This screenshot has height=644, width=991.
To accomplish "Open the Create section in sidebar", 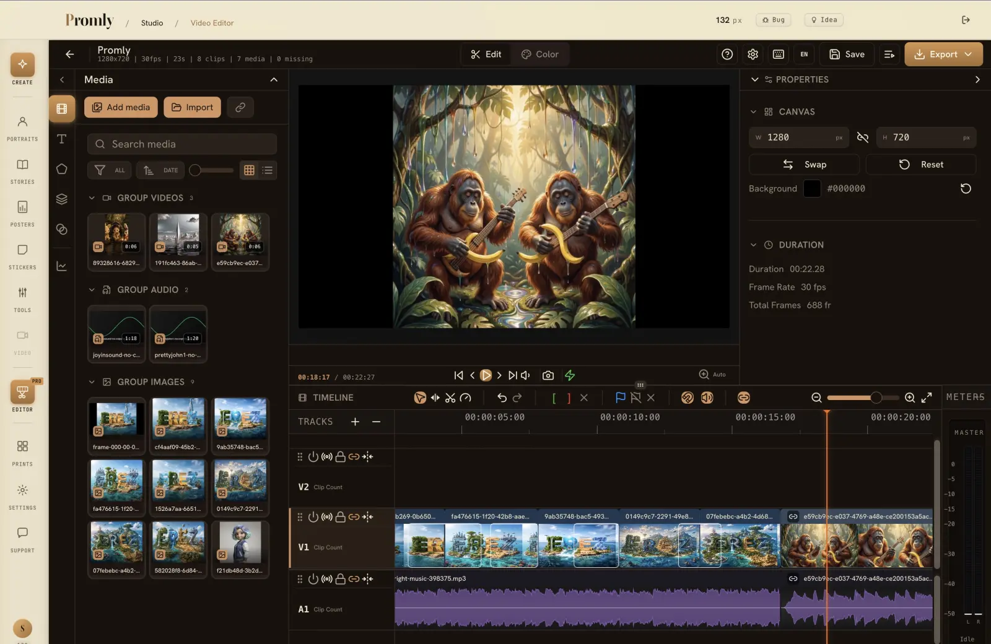I will (x=22, y=69).
